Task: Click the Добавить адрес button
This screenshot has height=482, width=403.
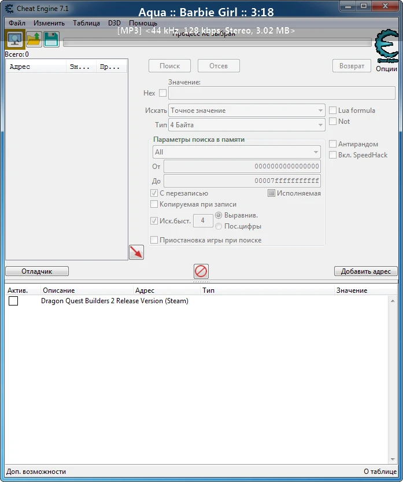Action: (366, 271)
